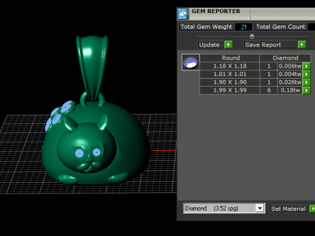Click the Diamond column header
Image resolution: width=315 pixels, height=236 pixels.
(285, 58)
